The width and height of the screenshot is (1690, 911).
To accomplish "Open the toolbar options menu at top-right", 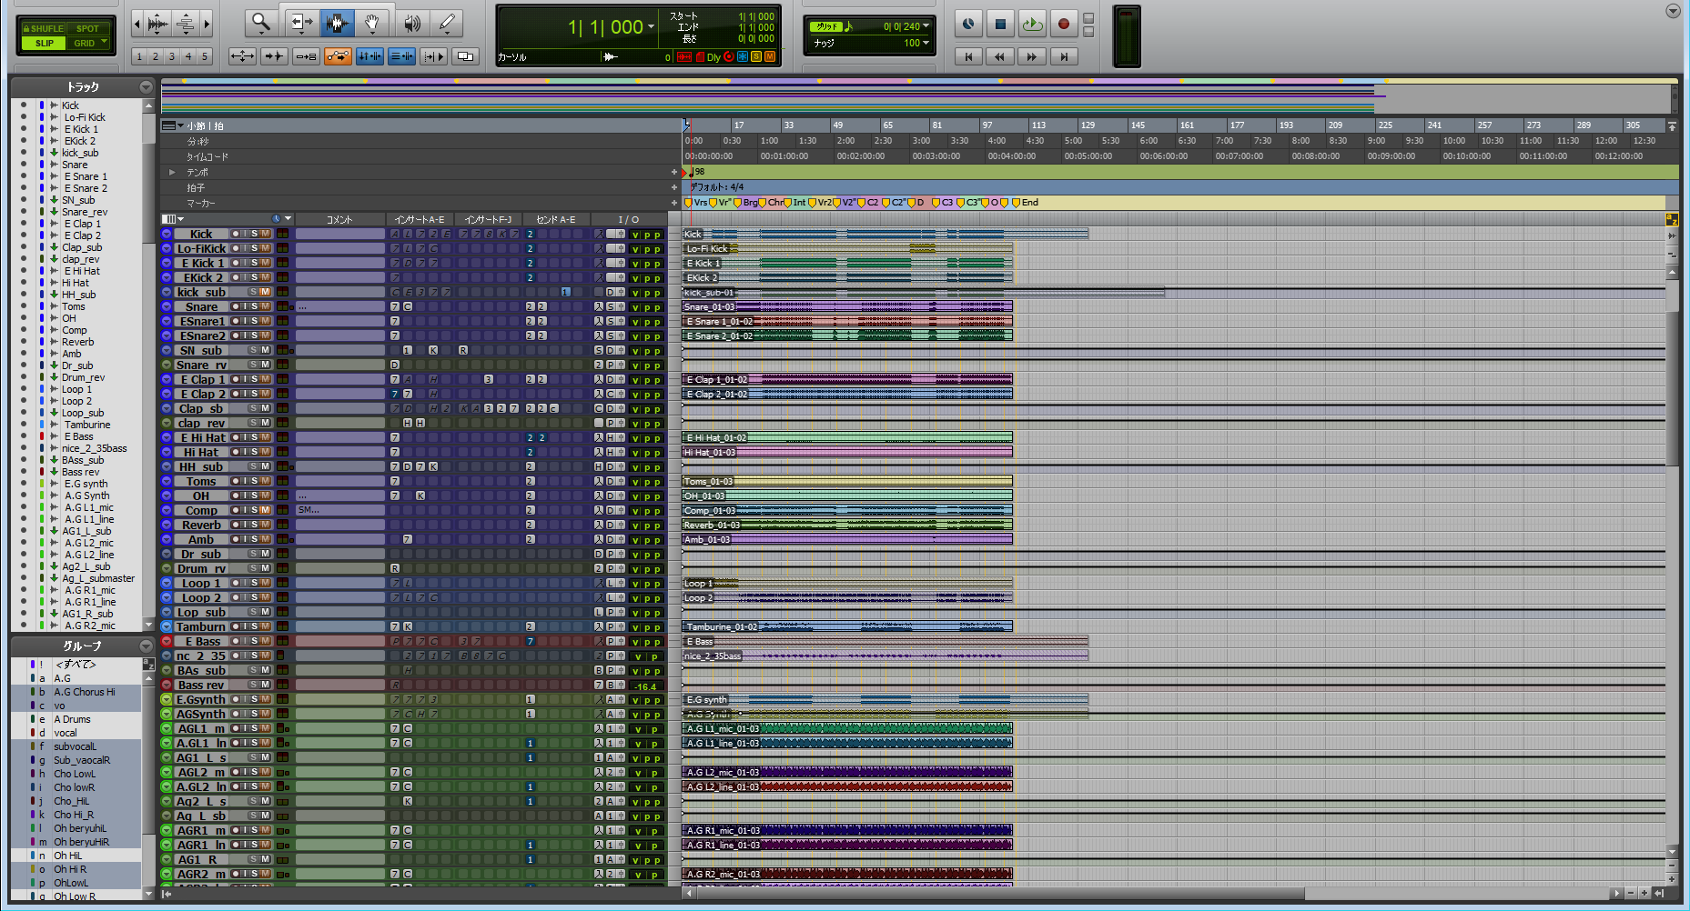I will click(1673, 11).
